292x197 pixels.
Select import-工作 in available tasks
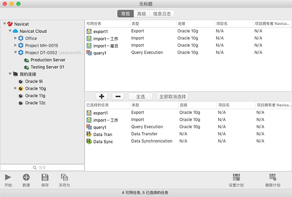coord(106,39)
